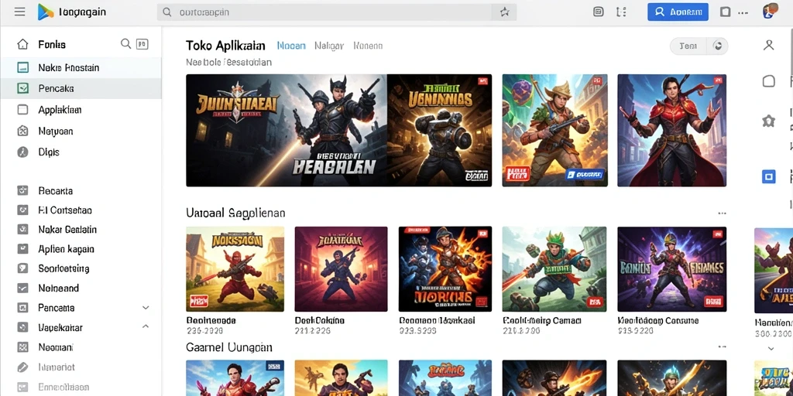The image size is (793, 396).
Task: Switch to the Nocan tab
Action: click(291, 46)
